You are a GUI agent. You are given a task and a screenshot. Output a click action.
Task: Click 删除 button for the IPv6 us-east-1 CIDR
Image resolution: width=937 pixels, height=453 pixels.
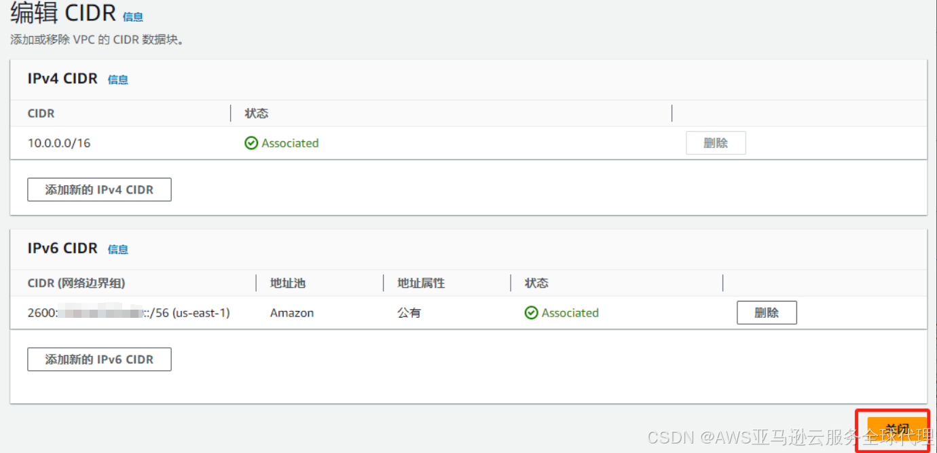point(767,313)
